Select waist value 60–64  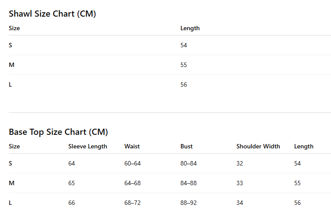(x=132, y=163)
